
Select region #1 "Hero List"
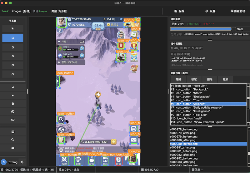[208, 86]
